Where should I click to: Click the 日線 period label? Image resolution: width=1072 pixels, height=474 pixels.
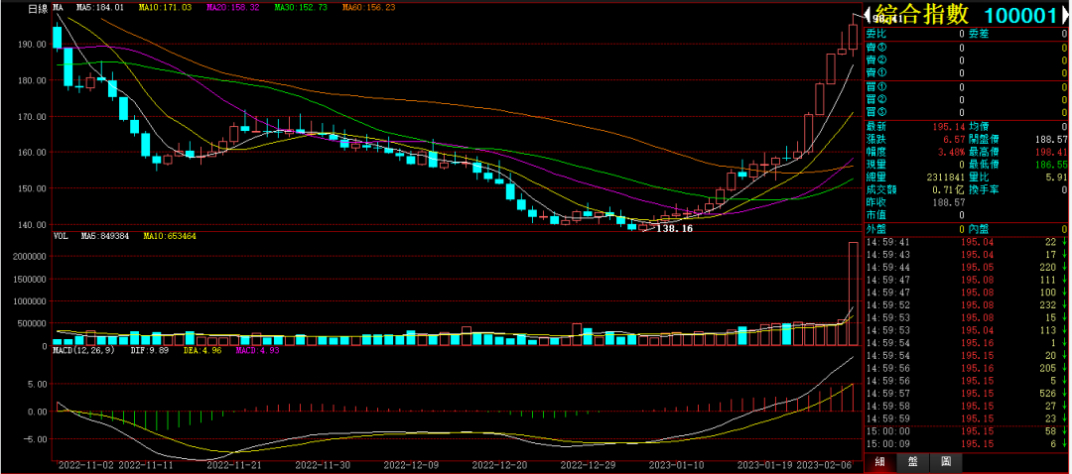click(37, 8)
